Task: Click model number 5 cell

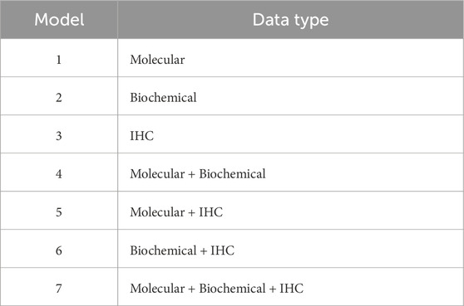Action: [x=59, y=211]
